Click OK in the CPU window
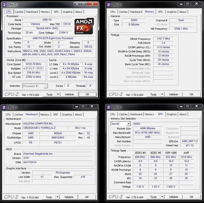The width and height of the screenshot is (204, 203). pyautogui.click(x=87, y=95)
